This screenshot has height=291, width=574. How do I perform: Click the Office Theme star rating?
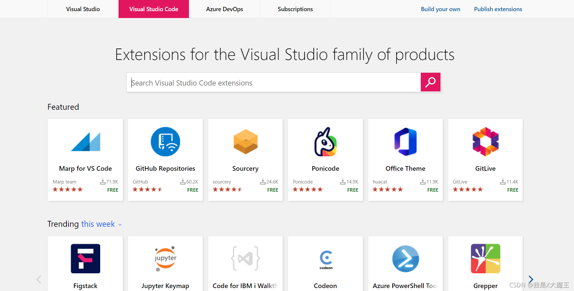388,189
